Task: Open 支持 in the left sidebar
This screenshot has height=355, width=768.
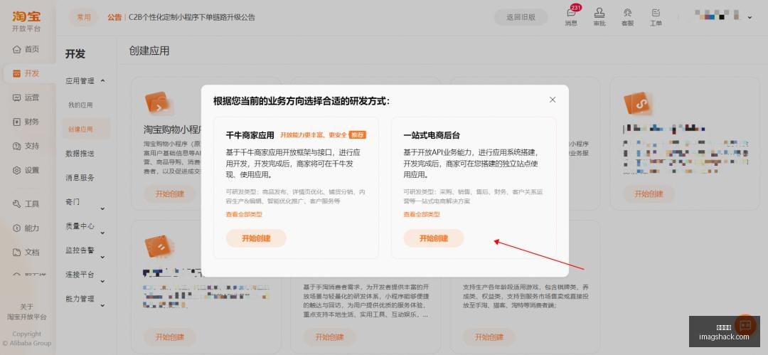Action: (26, 146)
